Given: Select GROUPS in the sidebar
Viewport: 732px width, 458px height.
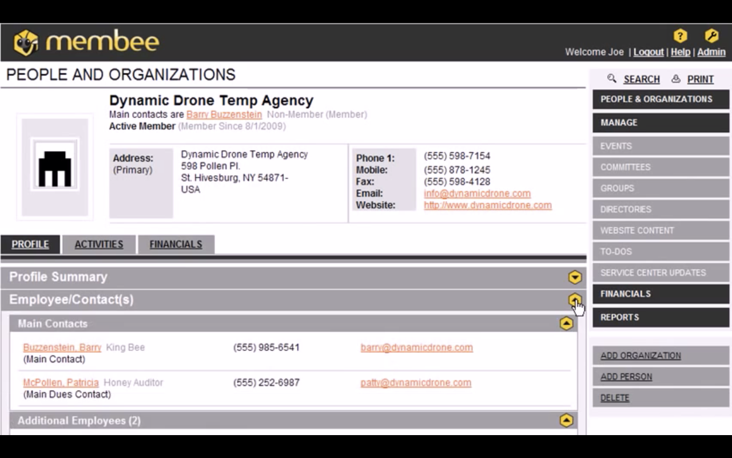Looking at the screenshot, I should (x=661, y=188).
